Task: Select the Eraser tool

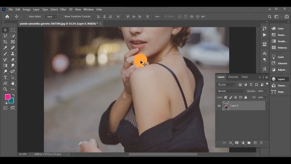Action: pyautogui.click(x=13, y=60)
